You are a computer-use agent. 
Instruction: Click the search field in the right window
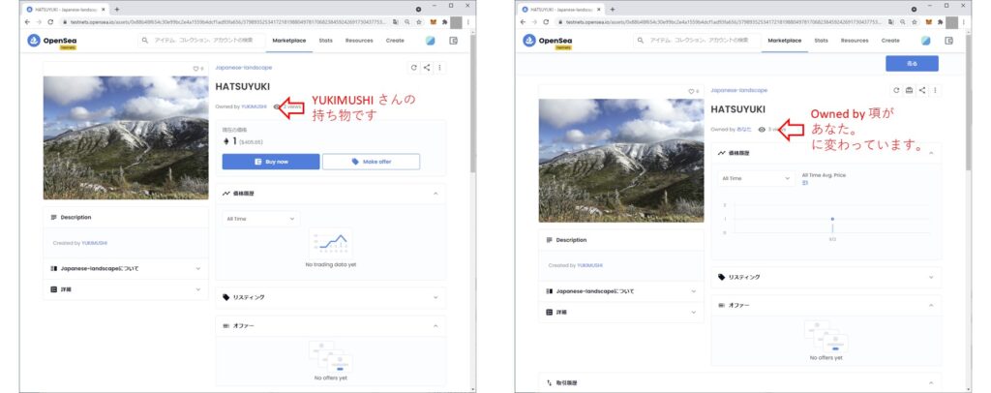pyautogui.click(x=695, y=41)
